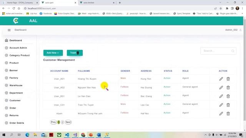The image size is (246, 138).
Task: Go to the Next page
Action: (x=68, y=122)
